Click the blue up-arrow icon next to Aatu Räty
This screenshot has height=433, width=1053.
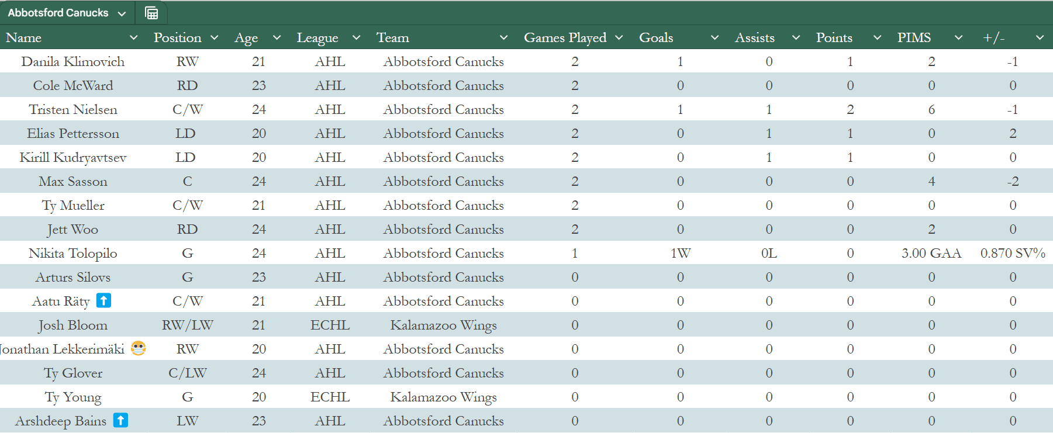103,300
